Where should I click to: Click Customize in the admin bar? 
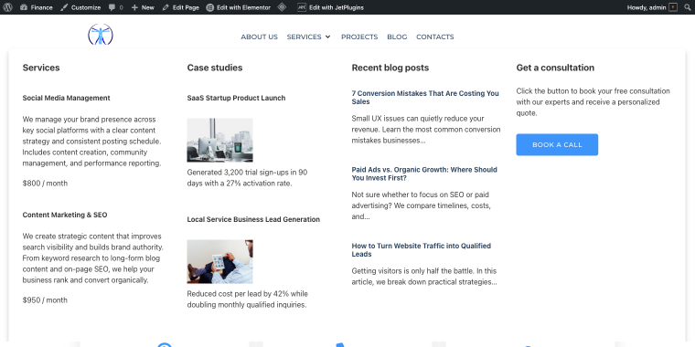click(80, 7)
